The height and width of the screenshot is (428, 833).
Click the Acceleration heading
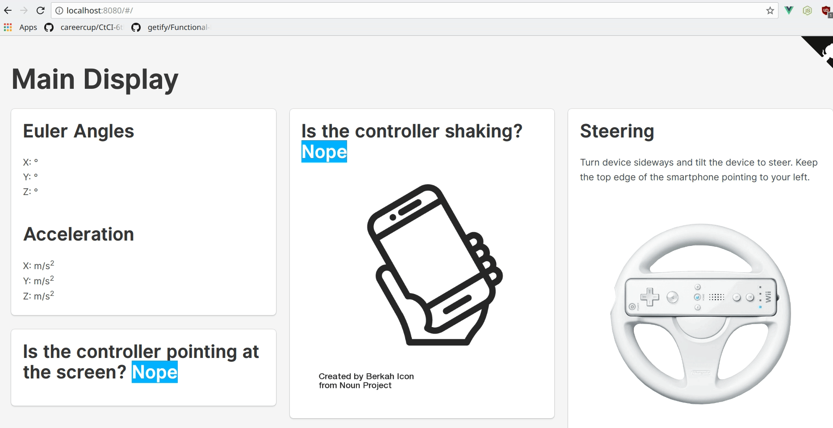click(x=79, y=234)
